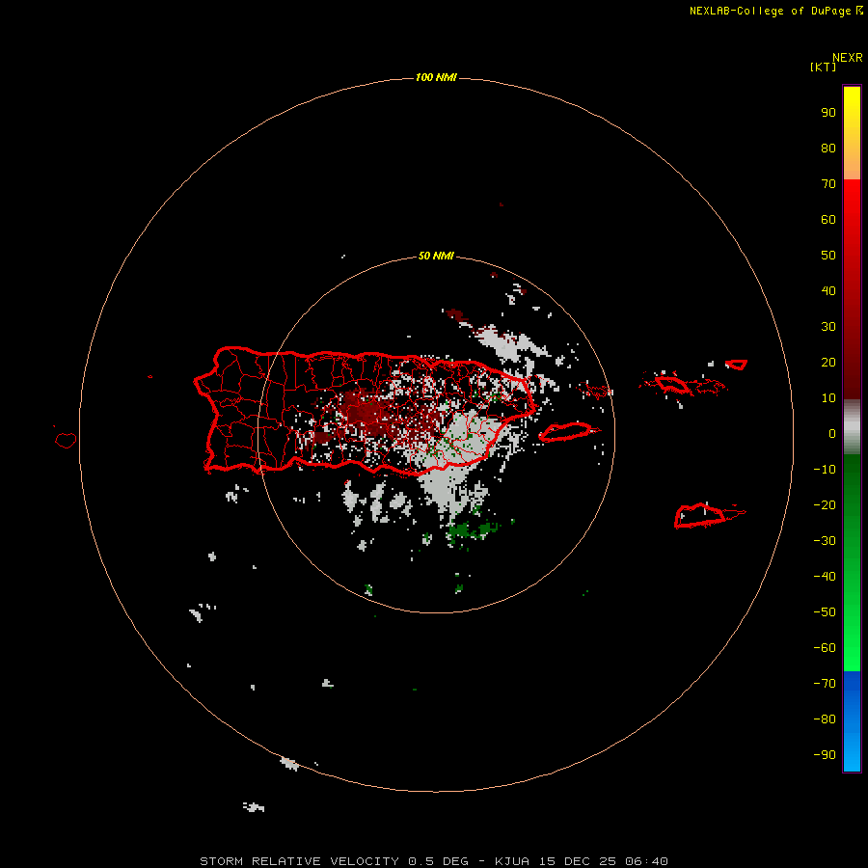The image size is (868, 868).
Task: Click the 50 value on velocity scale
Action: (828, 256)
